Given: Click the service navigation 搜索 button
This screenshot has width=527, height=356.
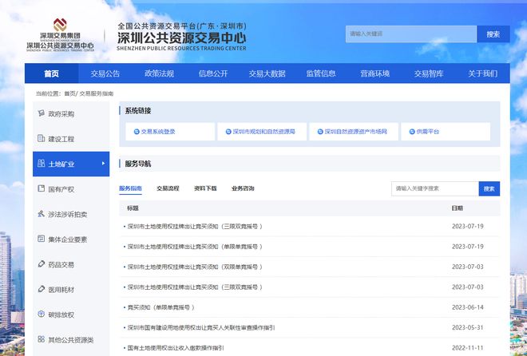Looking at the screenshot, I should click(x=489, y=188).
